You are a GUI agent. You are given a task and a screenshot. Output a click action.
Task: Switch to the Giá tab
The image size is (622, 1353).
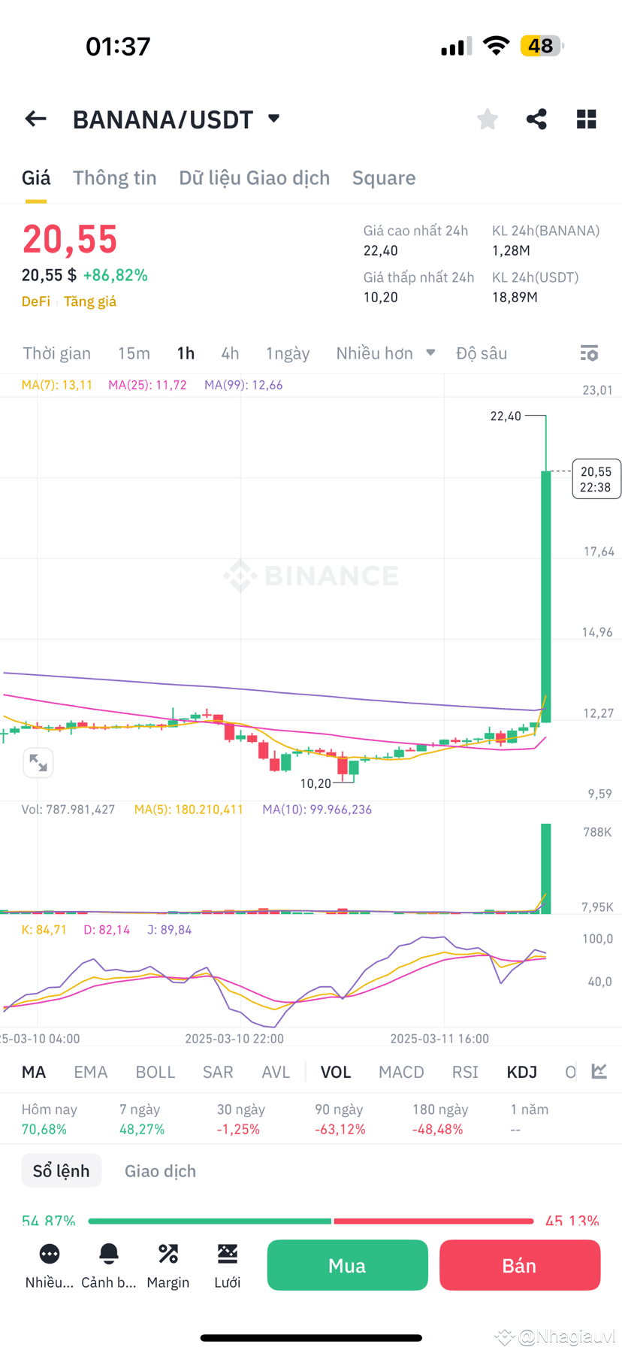(36, 178)
